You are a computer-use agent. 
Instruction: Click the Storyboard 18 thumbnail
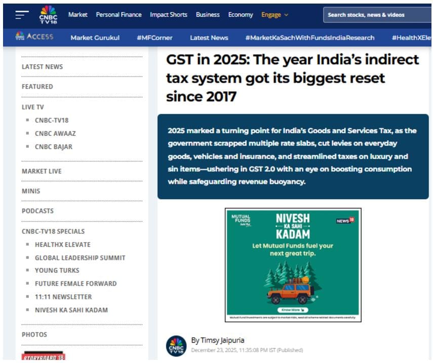44,355
